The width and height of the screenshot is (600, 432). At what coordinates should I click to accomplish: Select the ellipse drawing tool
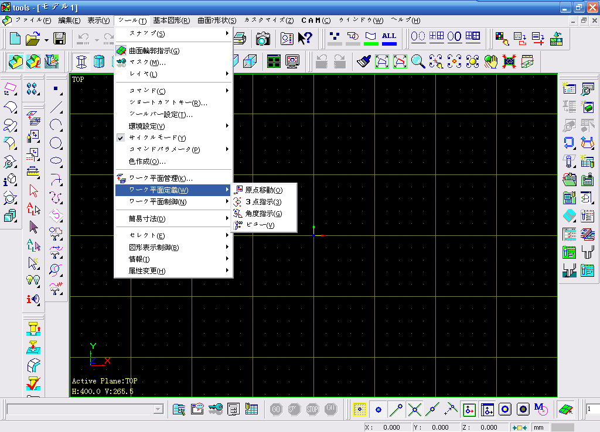click(56, 160)
